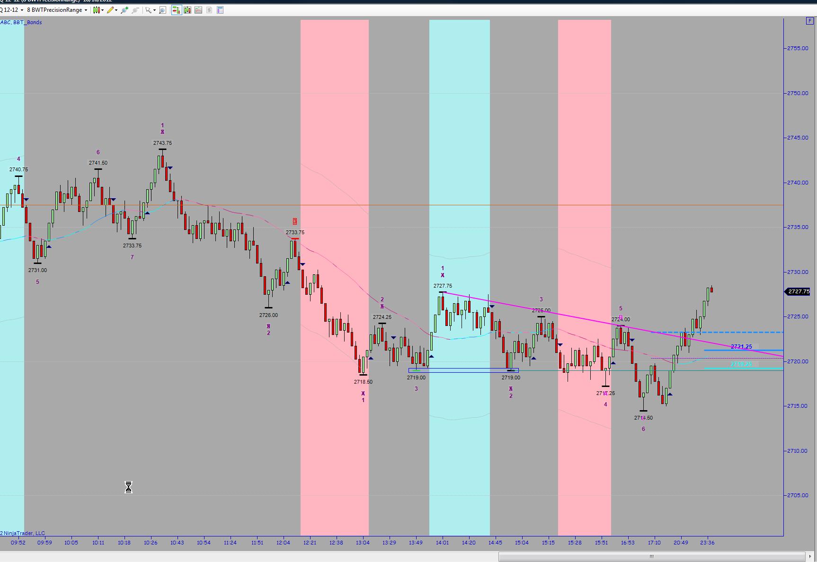The image size is (817, 562).
Task: Click the greyed Strategies dollar icon
Action: coord(209,10)
